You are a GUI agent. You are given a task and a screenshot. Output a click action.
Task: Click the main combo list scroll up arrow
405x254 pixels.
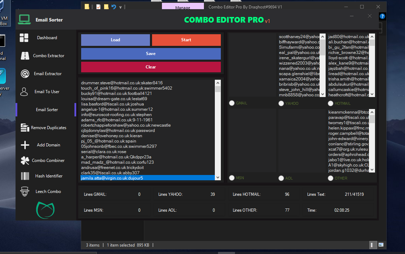point(218,83)
